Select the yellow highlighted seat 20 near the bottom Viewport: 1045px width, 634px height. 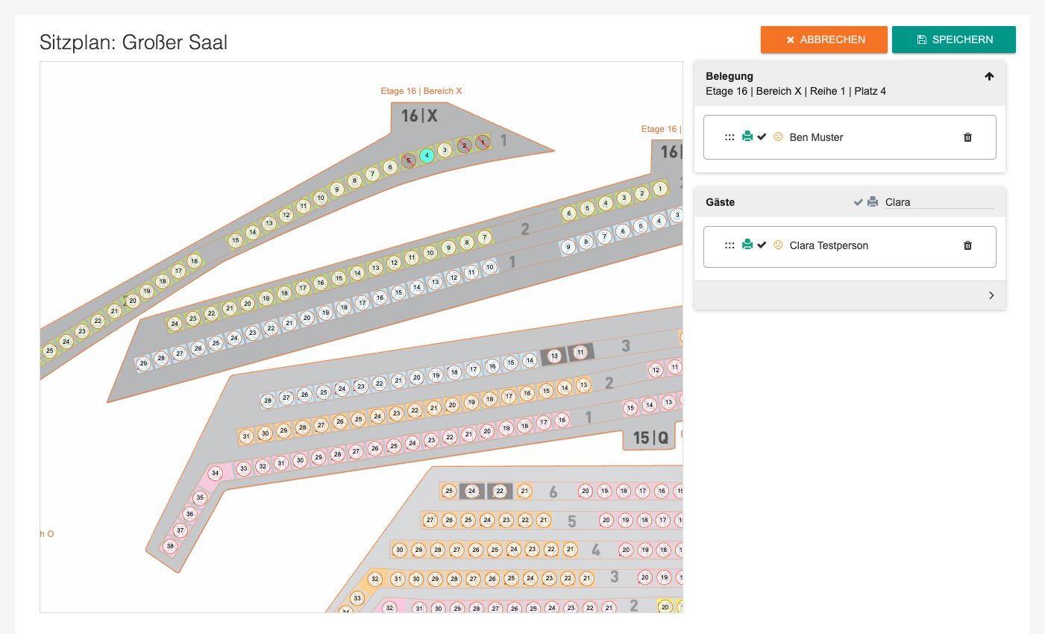click(665, 607)
